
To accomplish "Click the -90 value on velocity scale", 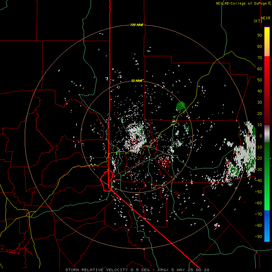I will click(x=258, y=237).
